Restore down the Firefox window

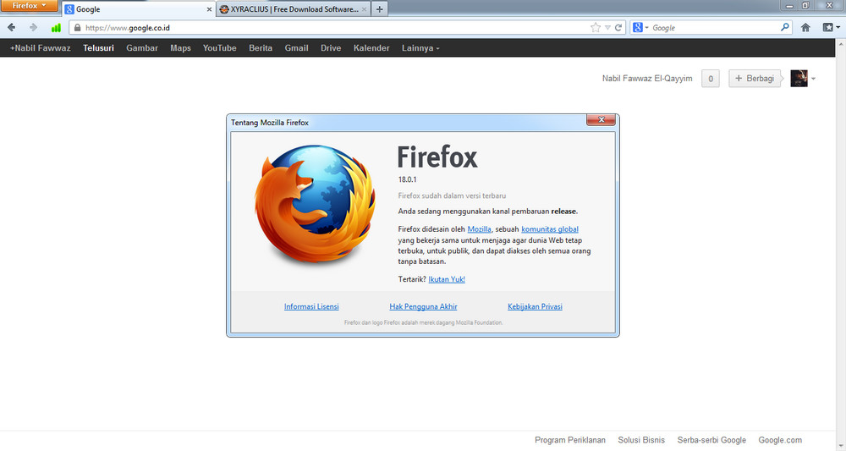pyautogui.click(x=805, y=5)
